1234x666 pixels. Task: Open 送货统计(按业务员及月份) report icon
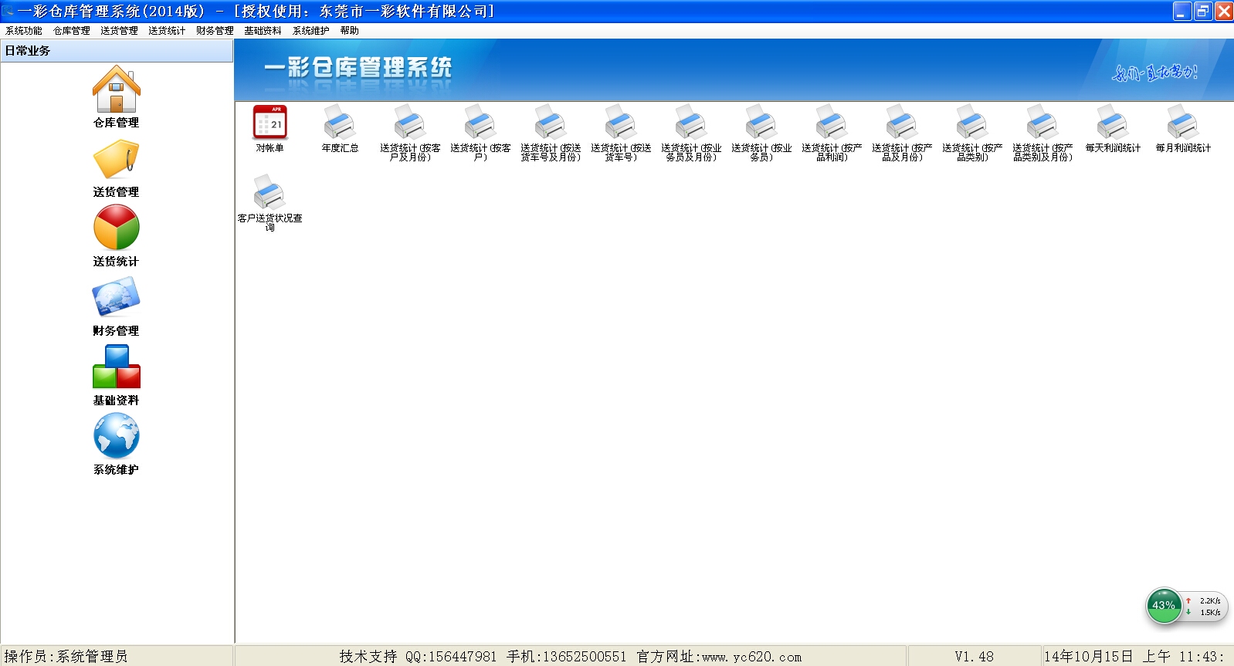(x=691, y=123)
